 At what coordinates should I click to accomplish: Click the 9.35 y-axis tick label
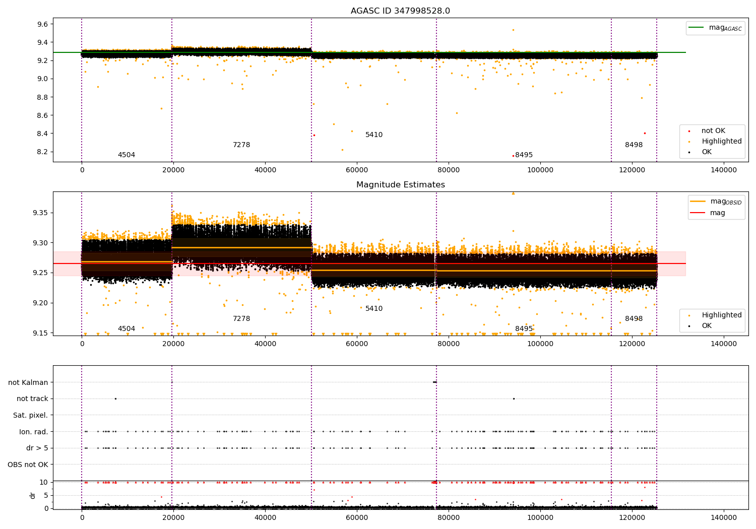tap(40, 213)
